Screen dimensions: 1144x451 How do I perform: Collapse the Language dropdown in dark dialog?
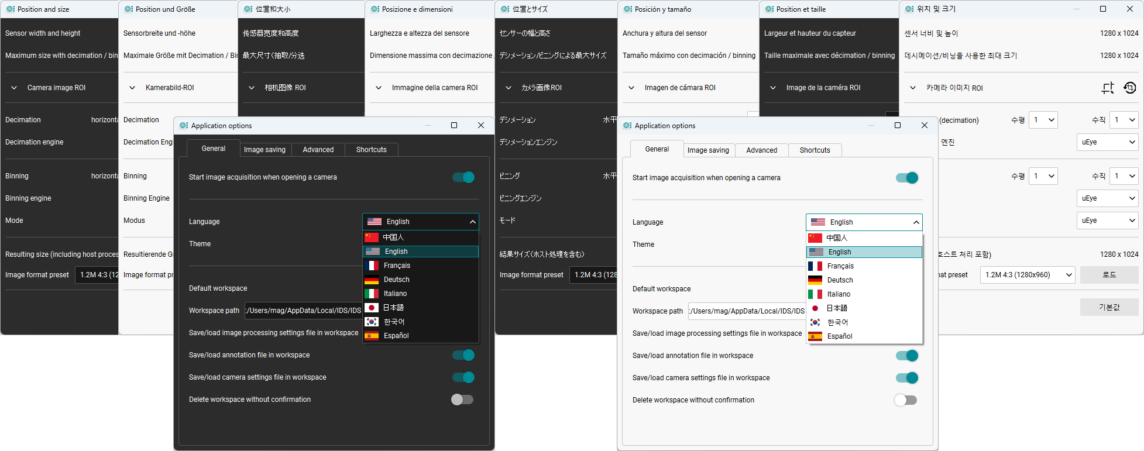click(x=421, y=222)
